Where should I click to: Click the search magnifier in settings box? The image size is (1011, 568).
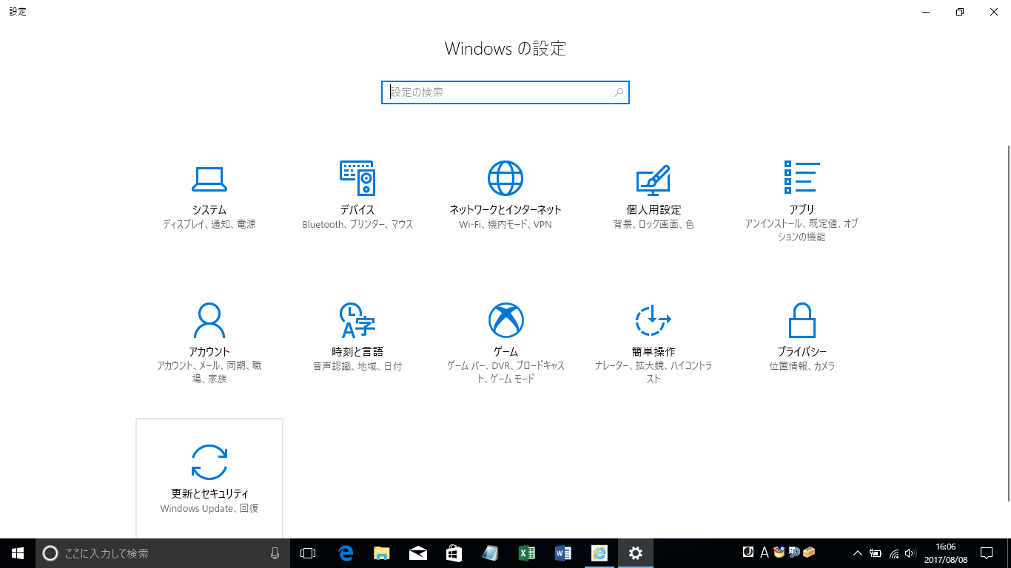(619, 92)
